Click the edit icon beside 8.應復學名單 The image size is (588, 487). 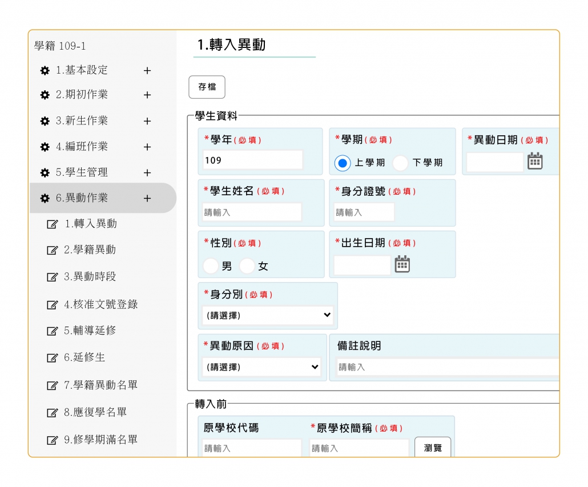pyautogui.click(x=52, y=413)
